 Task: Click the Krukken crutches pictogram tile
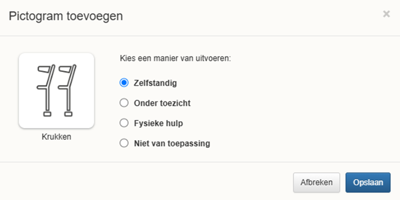pyautogui.click(x=57, y=90)
